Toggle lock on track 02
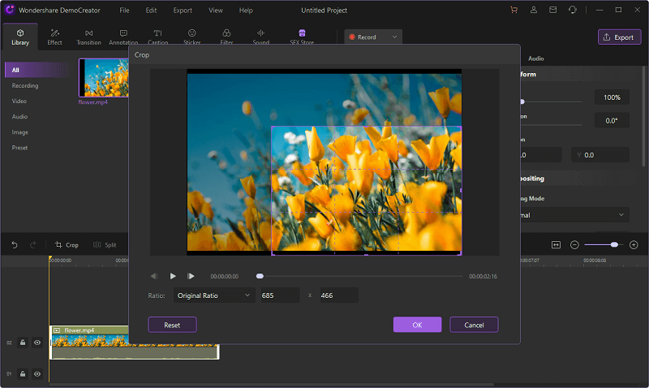Screen dimensions: 649x388 pos(23,343)
